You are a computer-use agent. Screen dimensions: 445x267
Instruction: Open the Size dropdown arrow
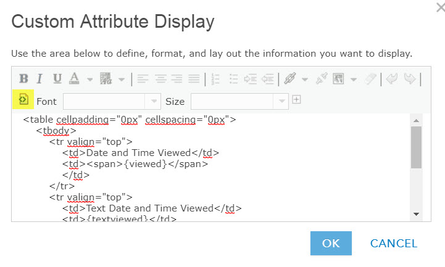pyautogui.click(x=281, y=101)
